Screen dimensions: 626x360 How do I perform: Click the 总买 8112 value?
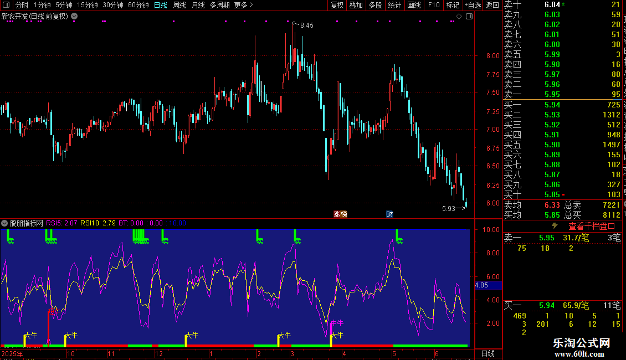click(611, 215)
